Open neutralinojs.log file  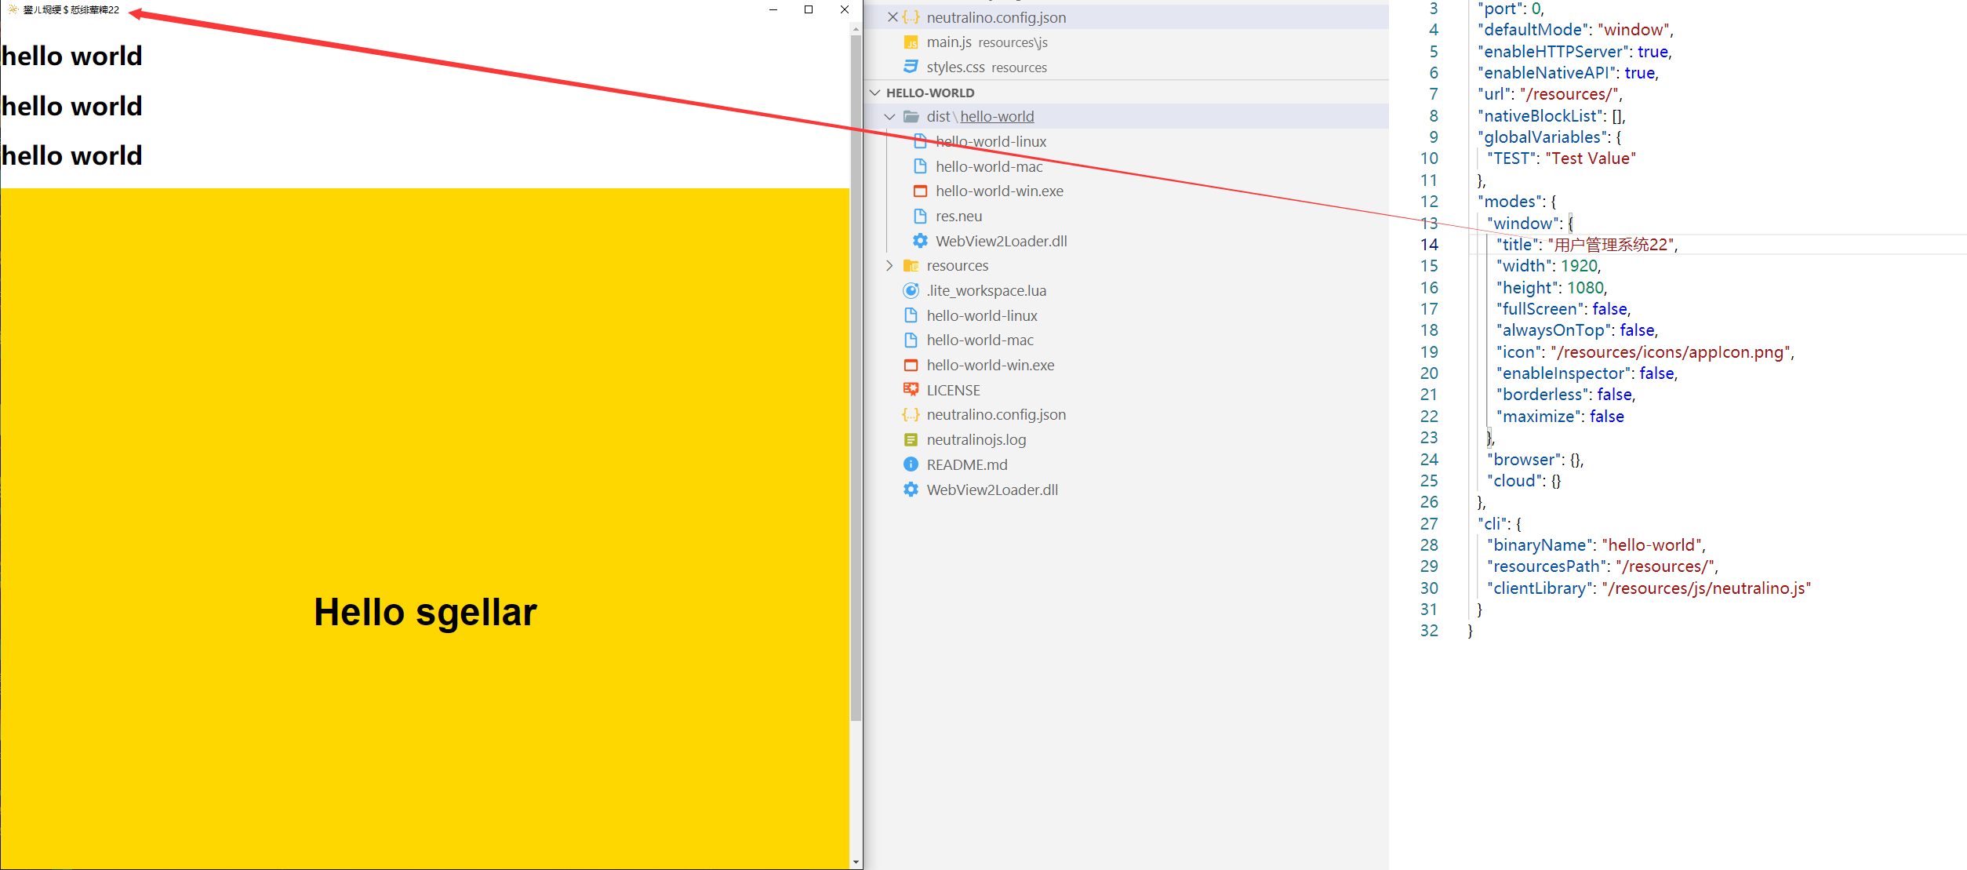coord(976,440)
